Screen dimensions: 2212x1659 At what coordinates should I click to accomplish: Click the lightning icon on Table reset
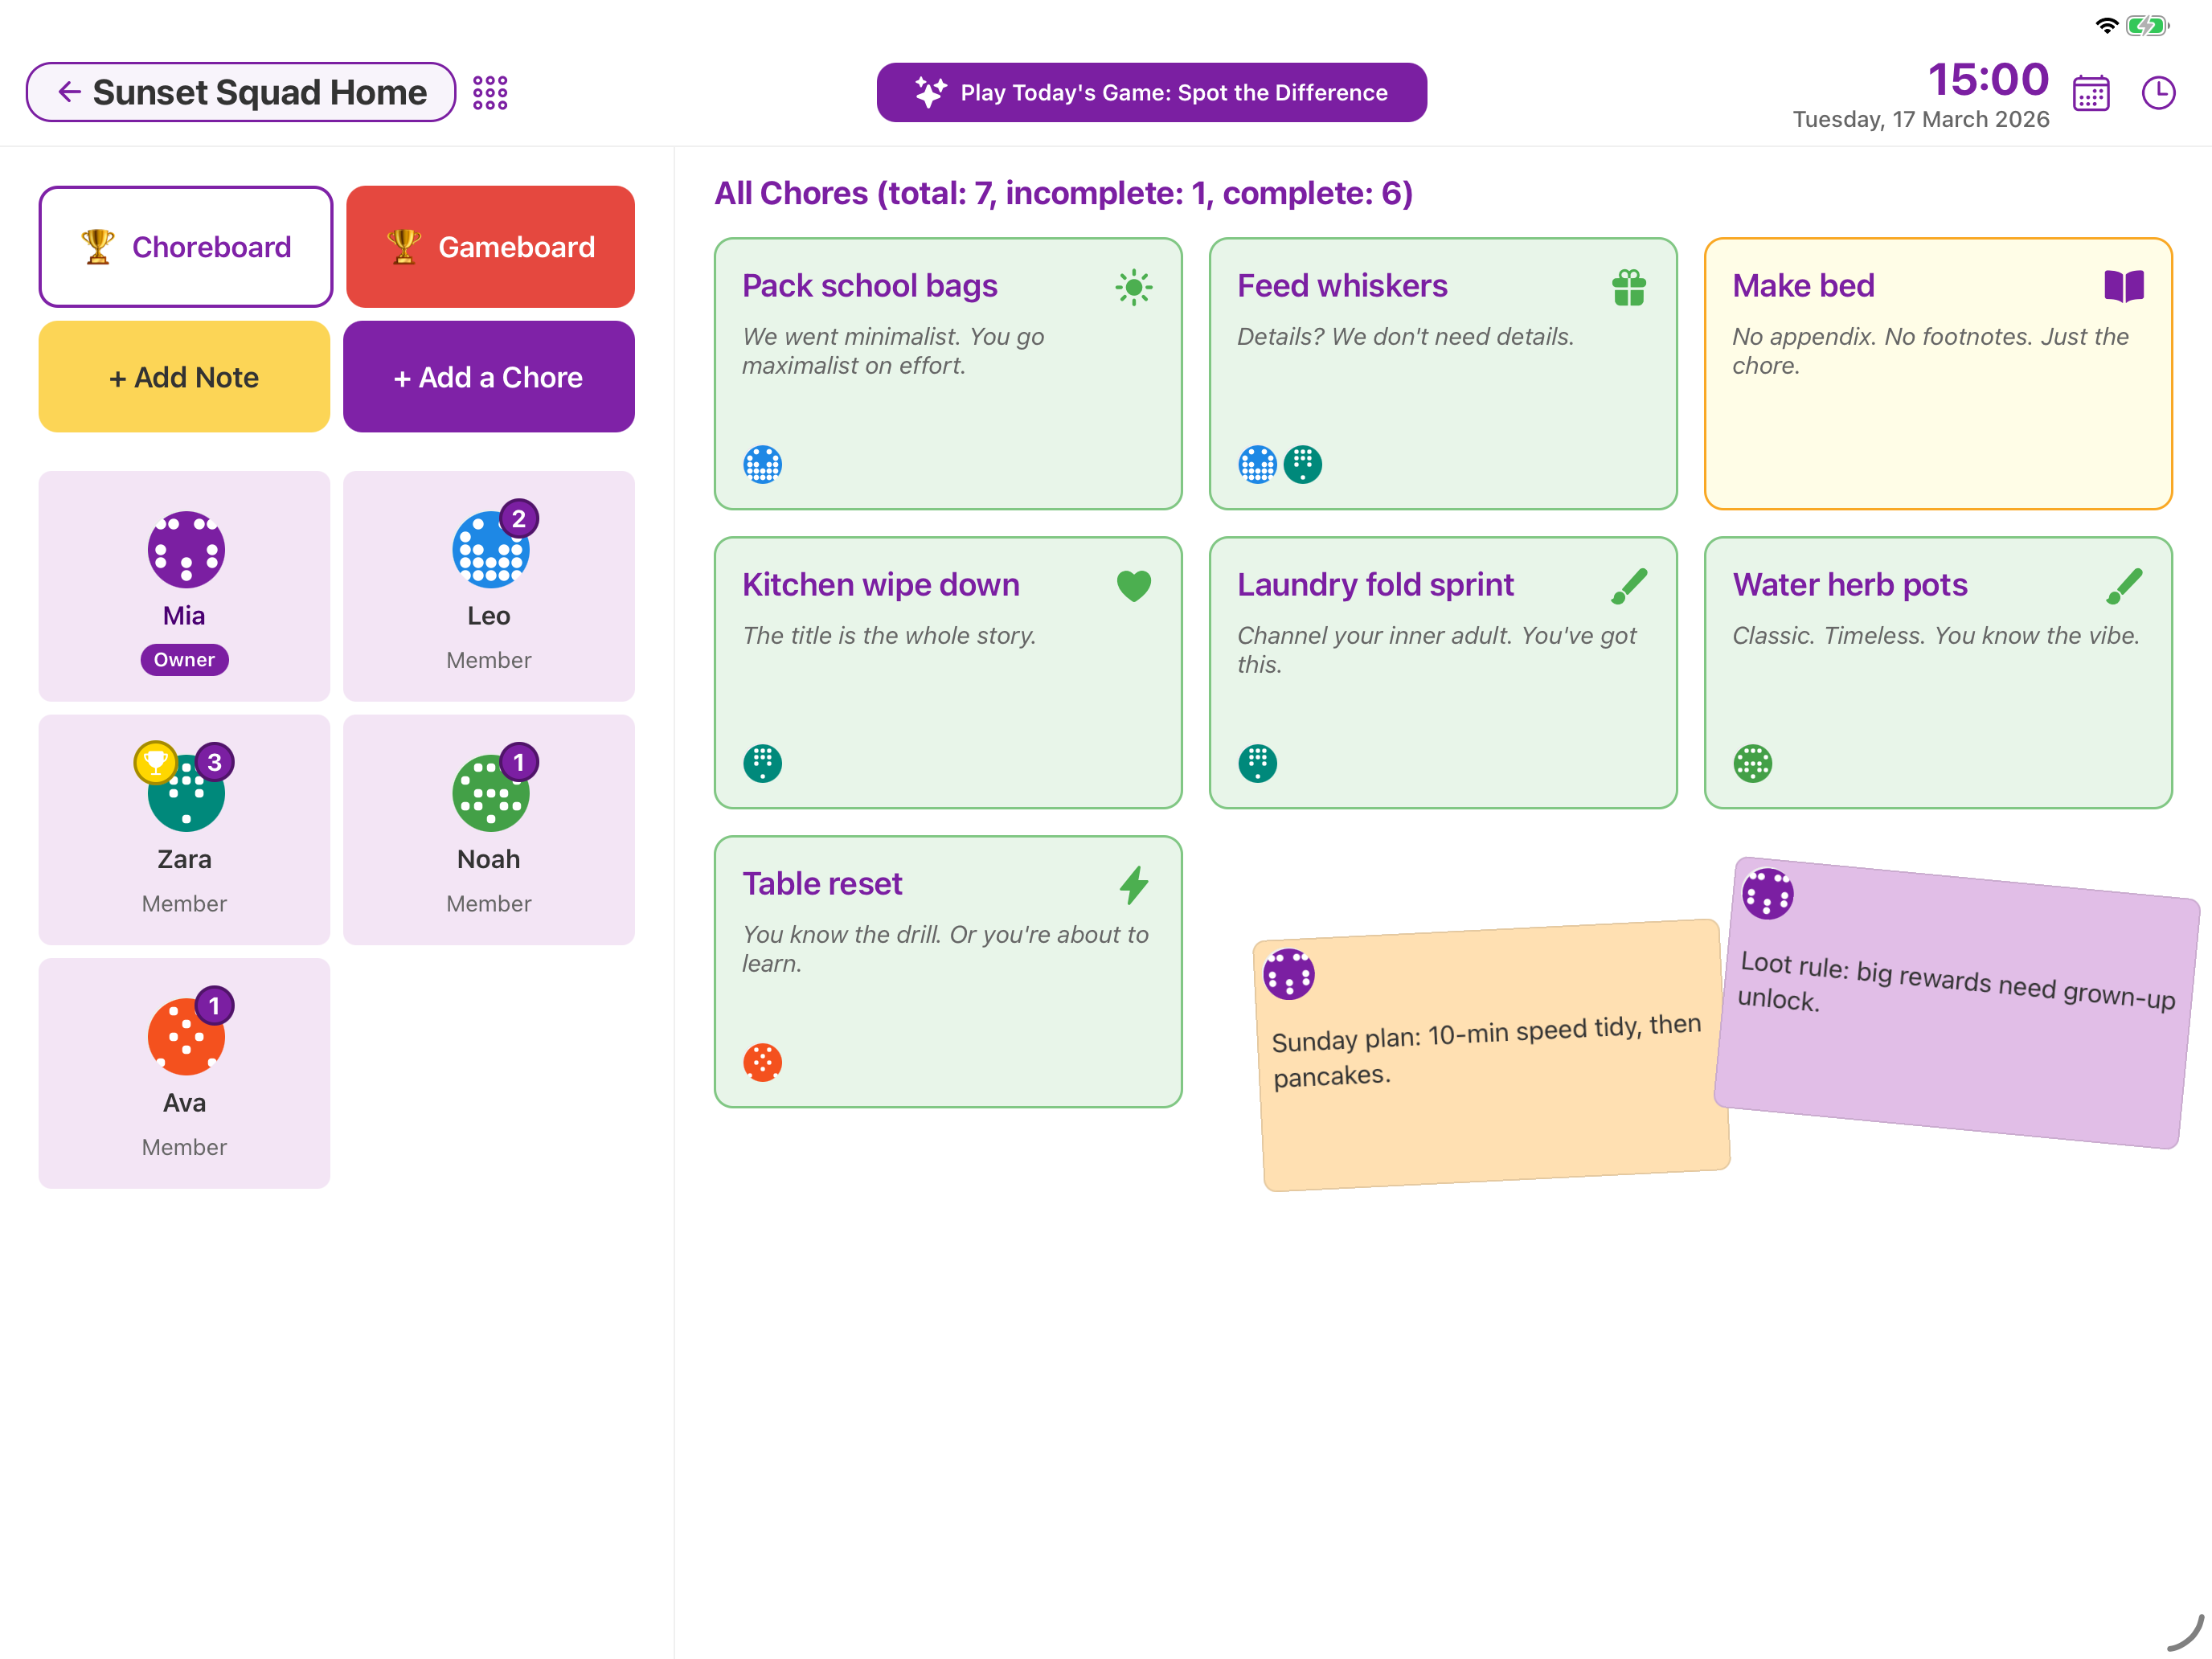[x=1133, y=884]
